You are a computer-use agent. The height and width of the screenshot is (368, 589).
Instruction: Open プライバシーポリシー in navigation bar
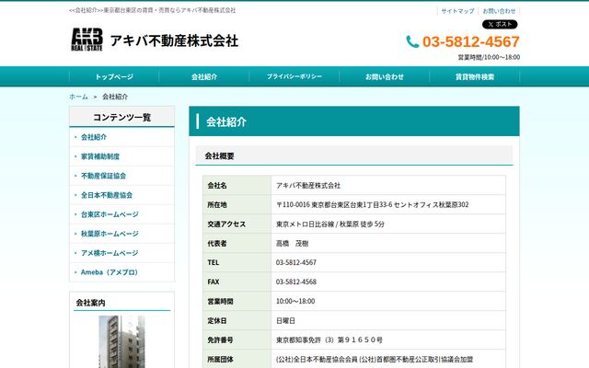point(294,76)
